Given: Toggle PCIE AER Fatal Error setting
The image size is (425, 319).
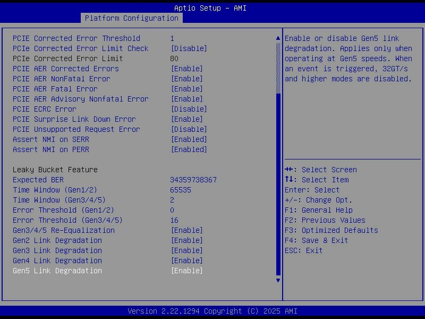Looking at the screenshot, I should point(187,89).
